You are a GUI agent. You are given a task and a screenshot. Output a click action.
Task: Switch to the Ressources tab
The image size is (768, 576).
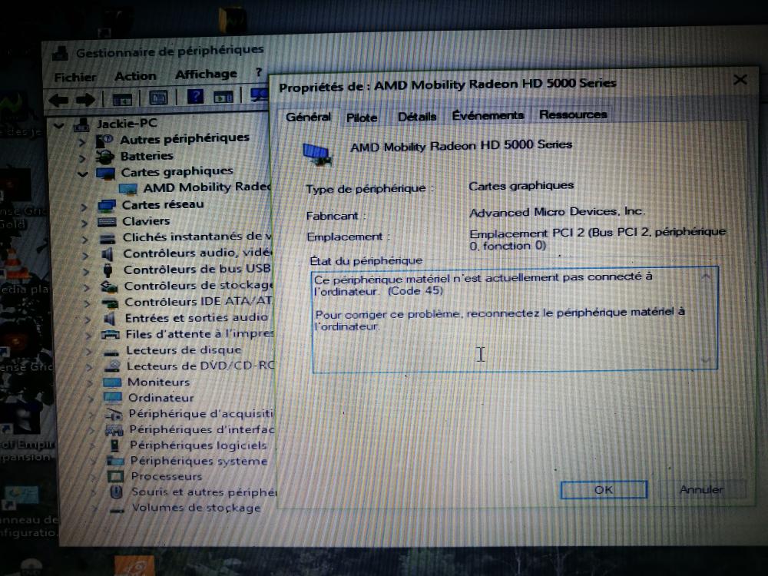pyautogui.click(x=573, y=114)
